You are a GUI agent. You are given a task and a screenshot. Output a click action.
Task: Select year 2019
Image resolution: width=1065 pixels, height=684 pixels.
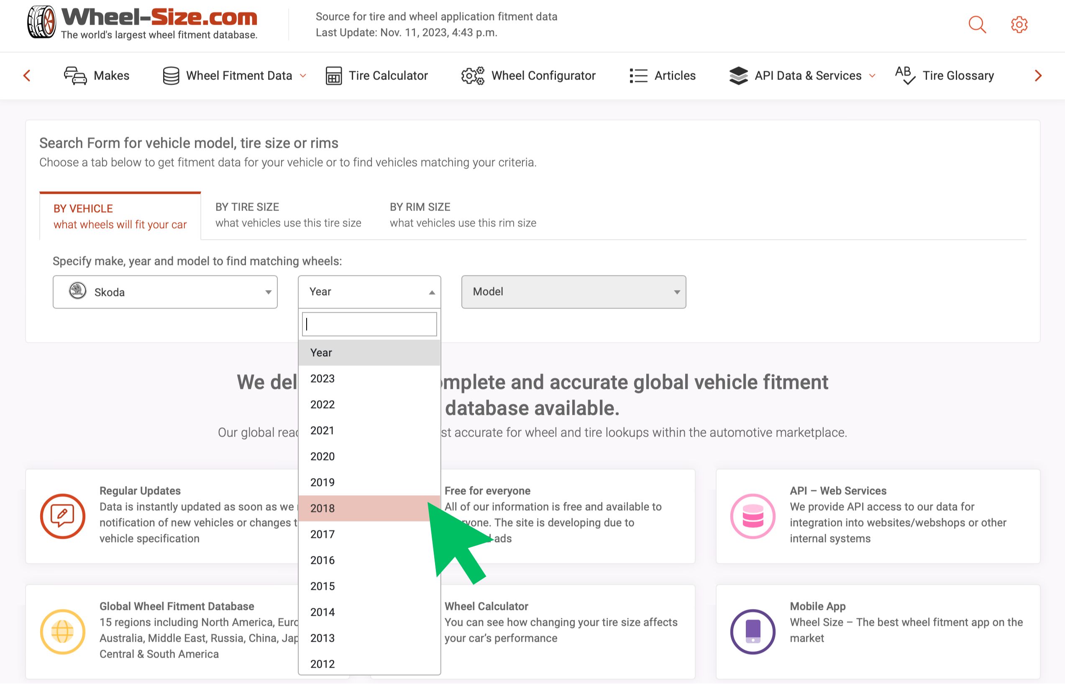click(x=369, y=482)
